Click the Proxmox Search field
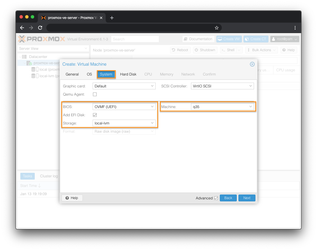This screenshot has height=250, width=317. click(x=135, y=39)
